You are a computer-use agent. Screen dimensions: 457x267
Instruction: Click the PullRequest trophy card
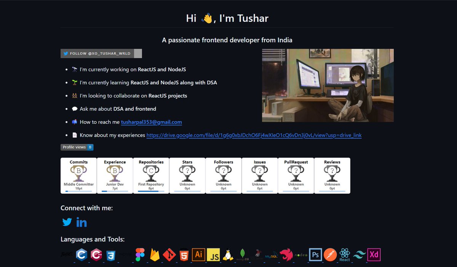click(x=296, y=175)
